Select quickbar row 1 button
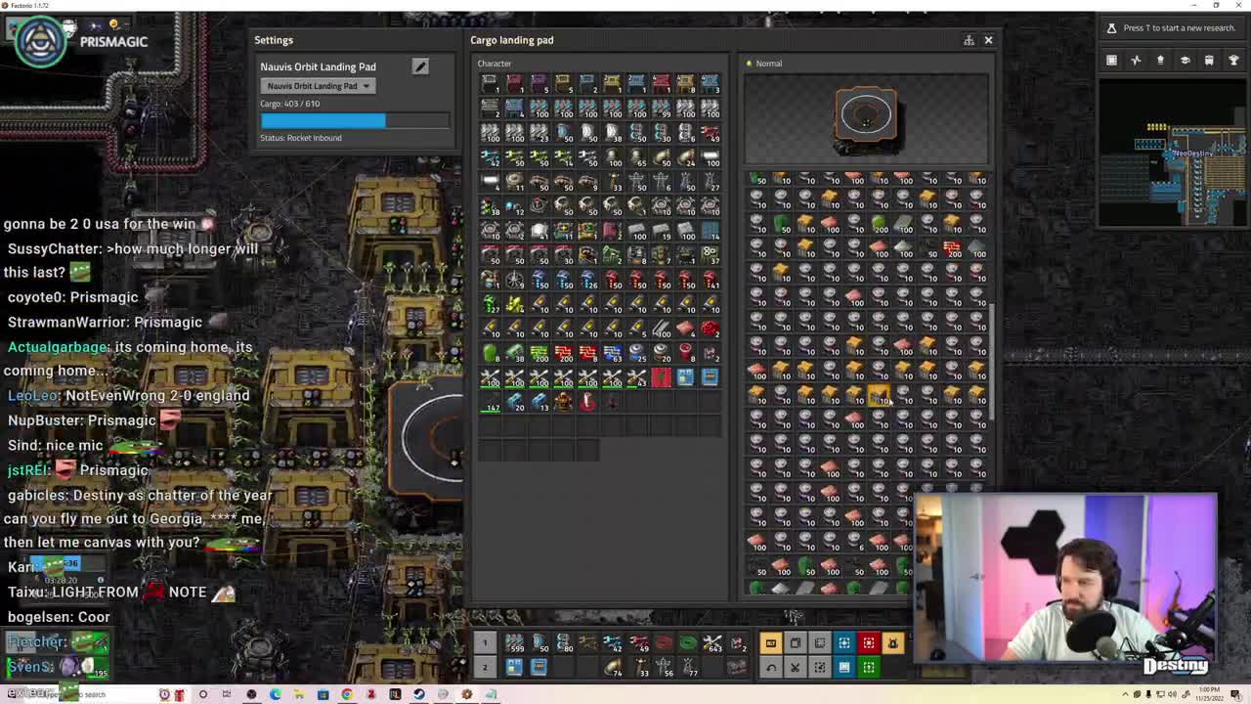The image size is (1251, 704). [x=484, y=642]
